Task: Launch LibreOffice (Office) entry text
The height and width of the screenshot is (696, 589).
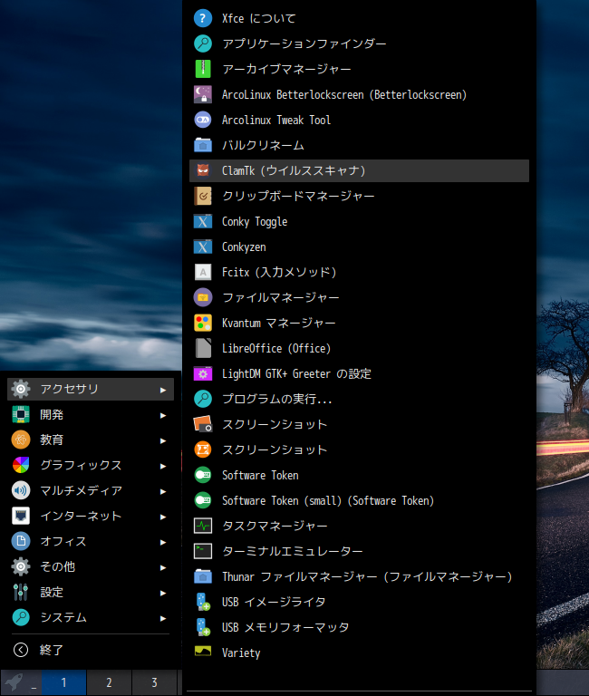Action: 276,348
